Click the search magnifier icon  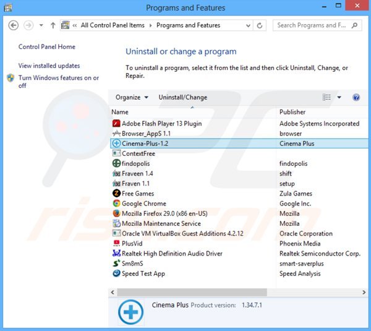[x=354, y=25]
